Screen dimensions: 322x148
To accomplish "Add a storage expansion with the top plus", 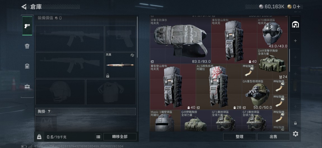I will coord(295,41).
